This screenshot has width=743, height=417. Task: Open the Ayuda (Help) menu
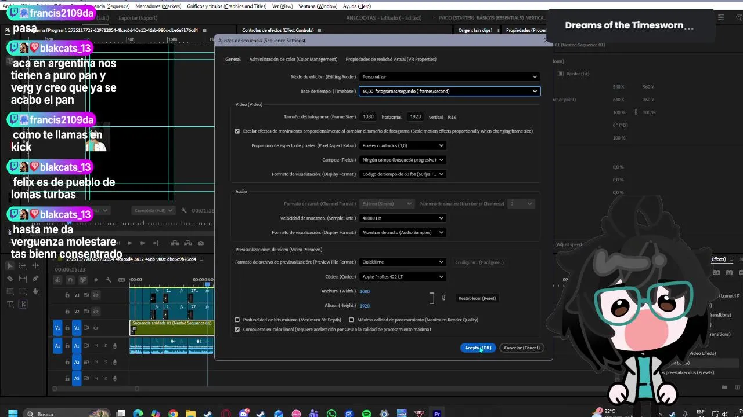357,6
